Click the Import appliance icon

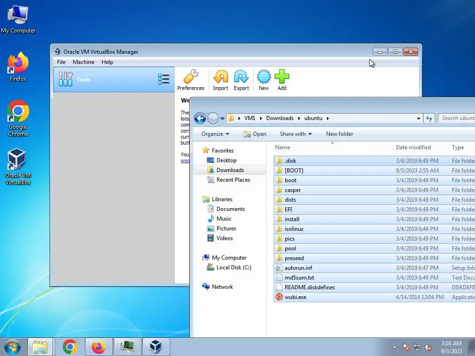point(220,80)
